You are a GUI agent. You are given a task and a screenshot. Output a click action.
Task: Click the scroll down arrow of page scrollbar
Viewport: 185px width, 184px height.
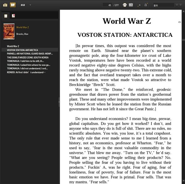coord(183,181)
